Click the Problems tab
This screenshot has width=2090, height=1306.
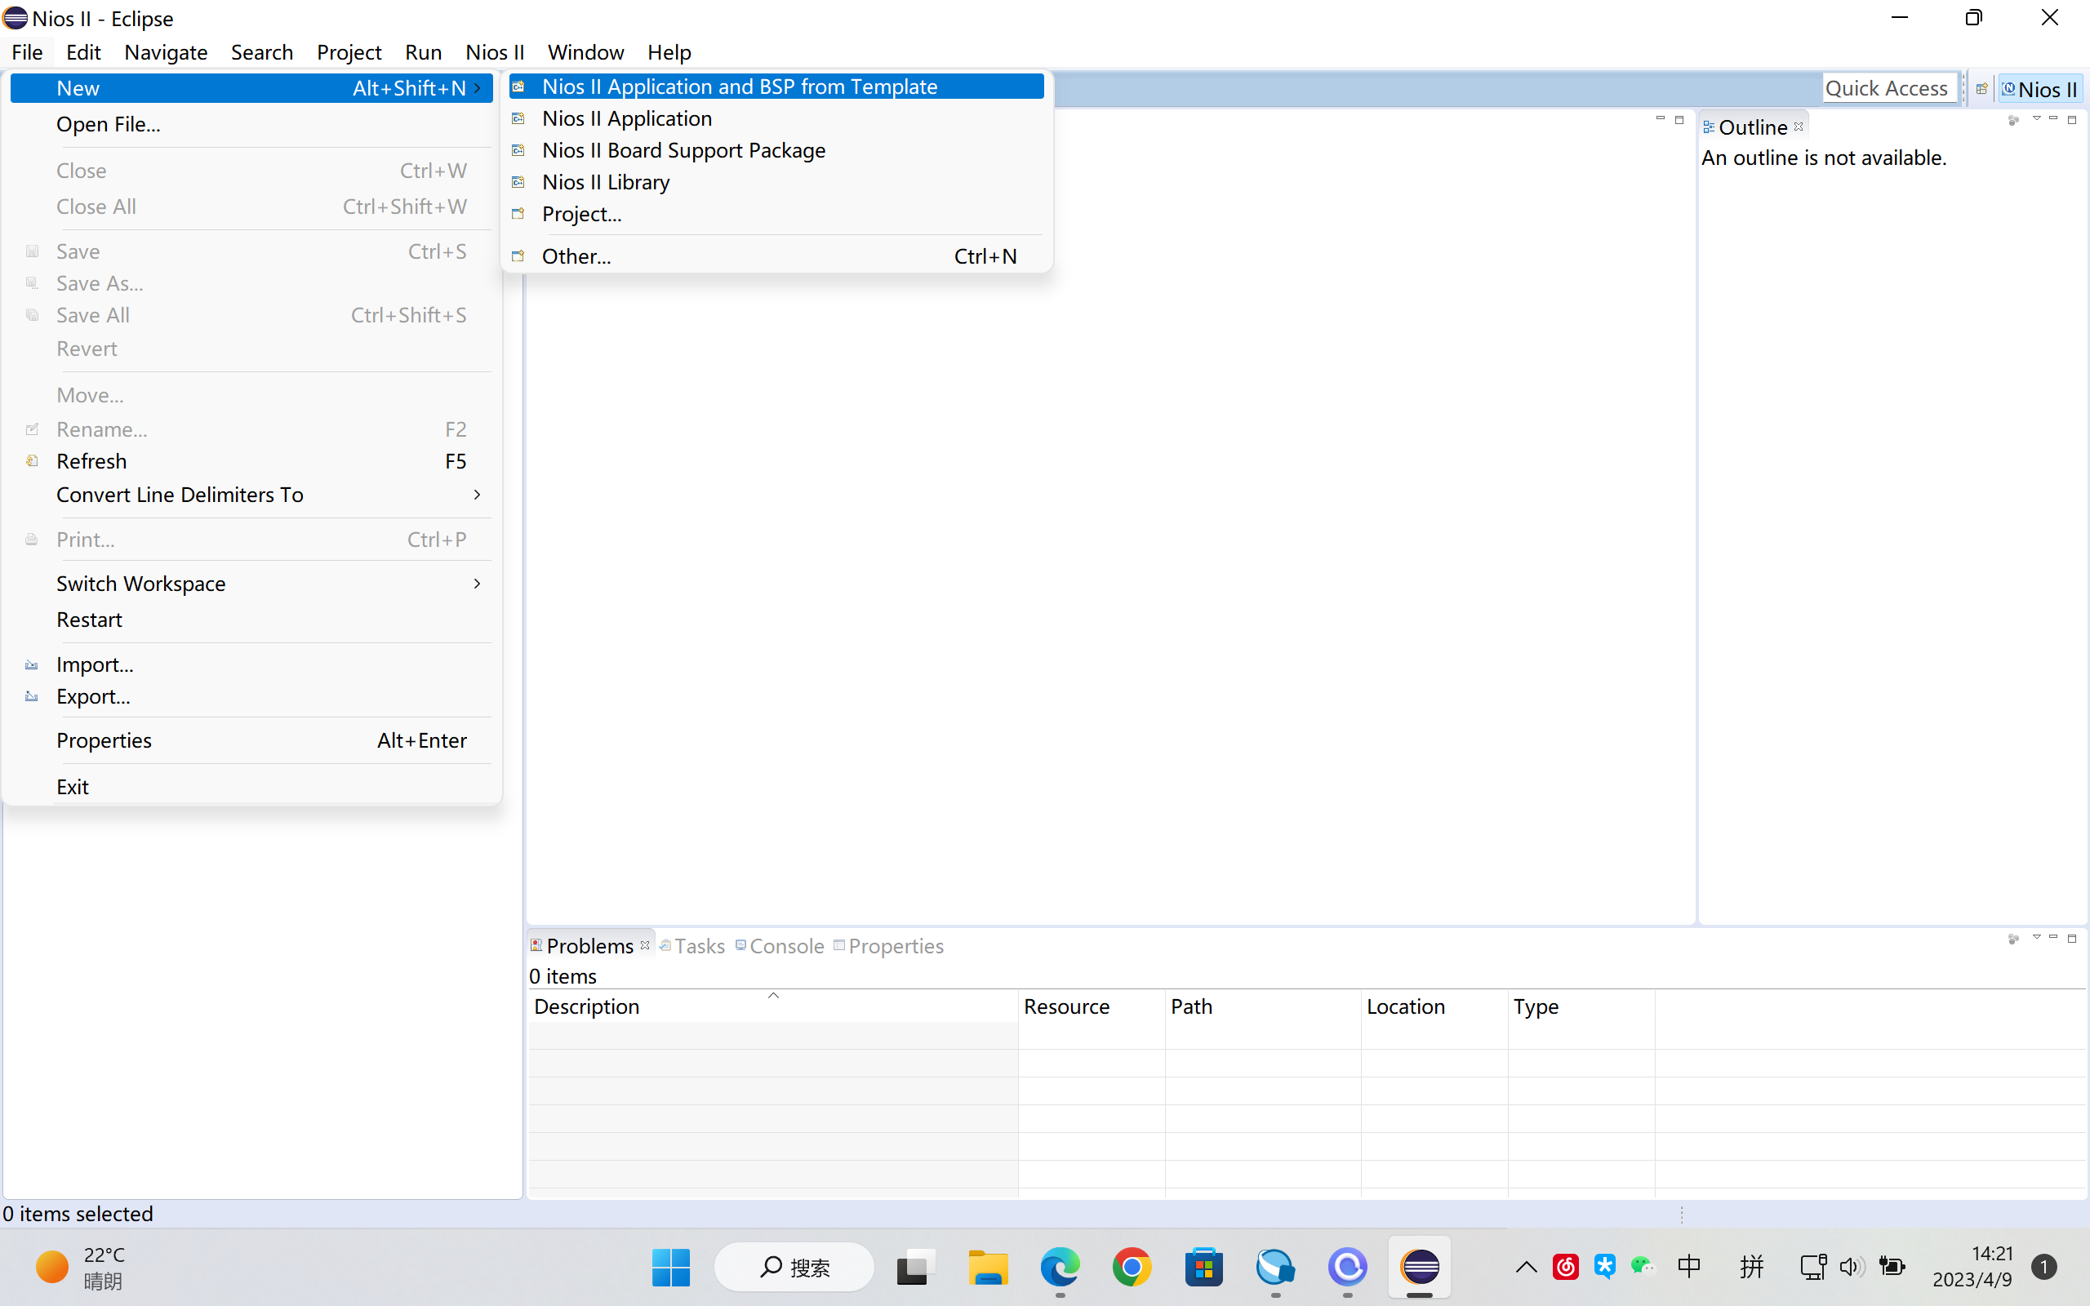tap(589, 946)
